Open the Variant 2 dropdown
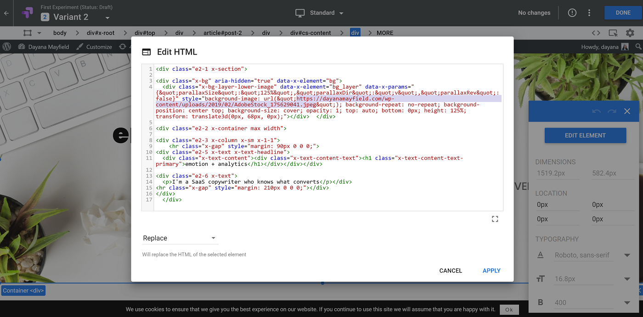This screenshot has width=643, height=317. pyautogui.click(x=107, y=18)
